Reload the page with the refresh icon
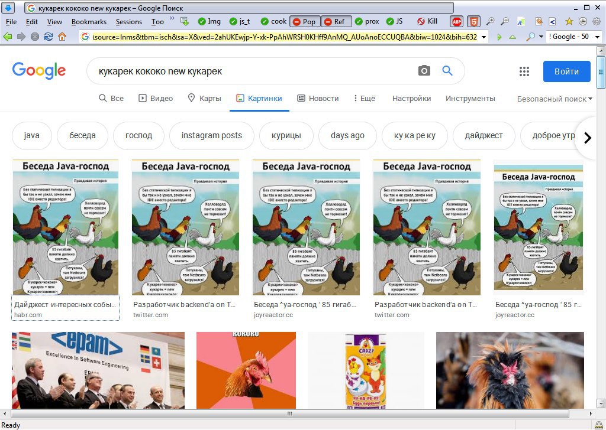This screenshot has height=430, width=606. click(x=49, y=37)
